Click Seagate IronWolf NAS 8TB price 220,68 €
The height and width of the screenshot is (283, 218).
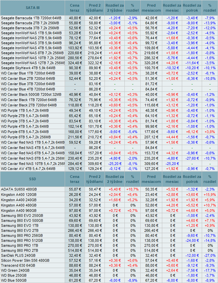(x=75, y=53)
